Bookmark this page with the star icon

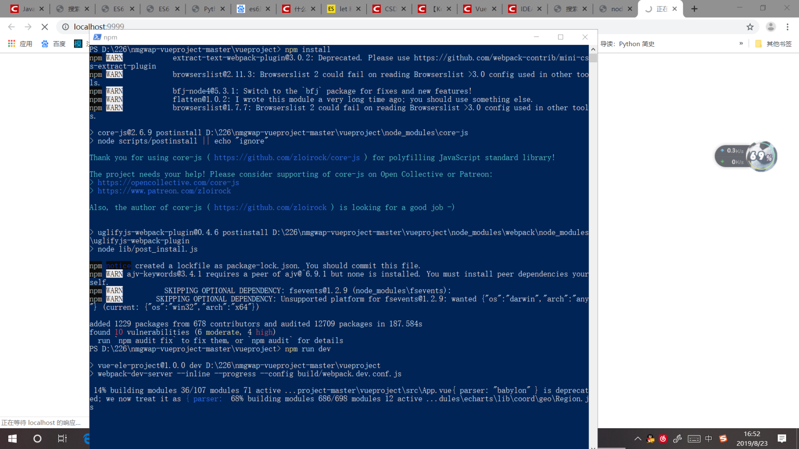click(750, 27)
